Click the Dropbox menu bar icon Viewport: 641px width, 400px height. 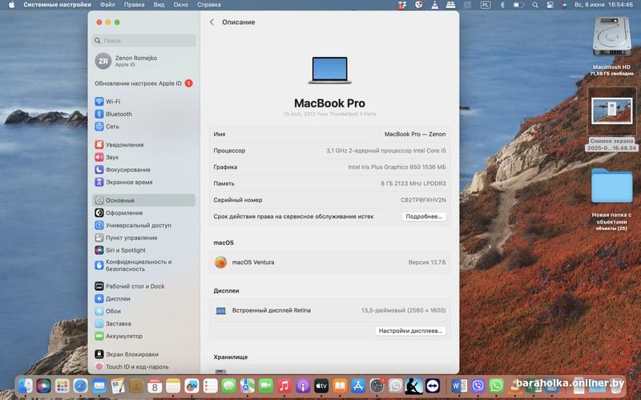[402, 5]
